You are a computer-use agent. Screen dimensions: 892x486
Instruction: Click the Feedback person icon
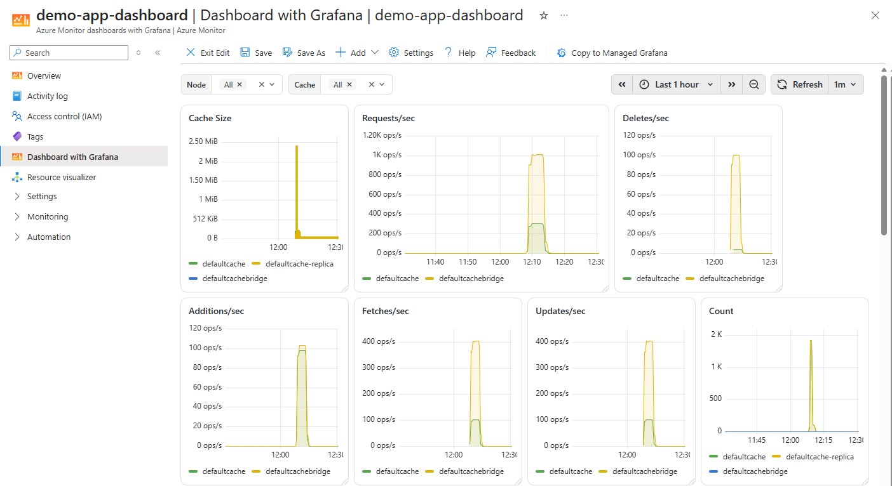[491, 53]
